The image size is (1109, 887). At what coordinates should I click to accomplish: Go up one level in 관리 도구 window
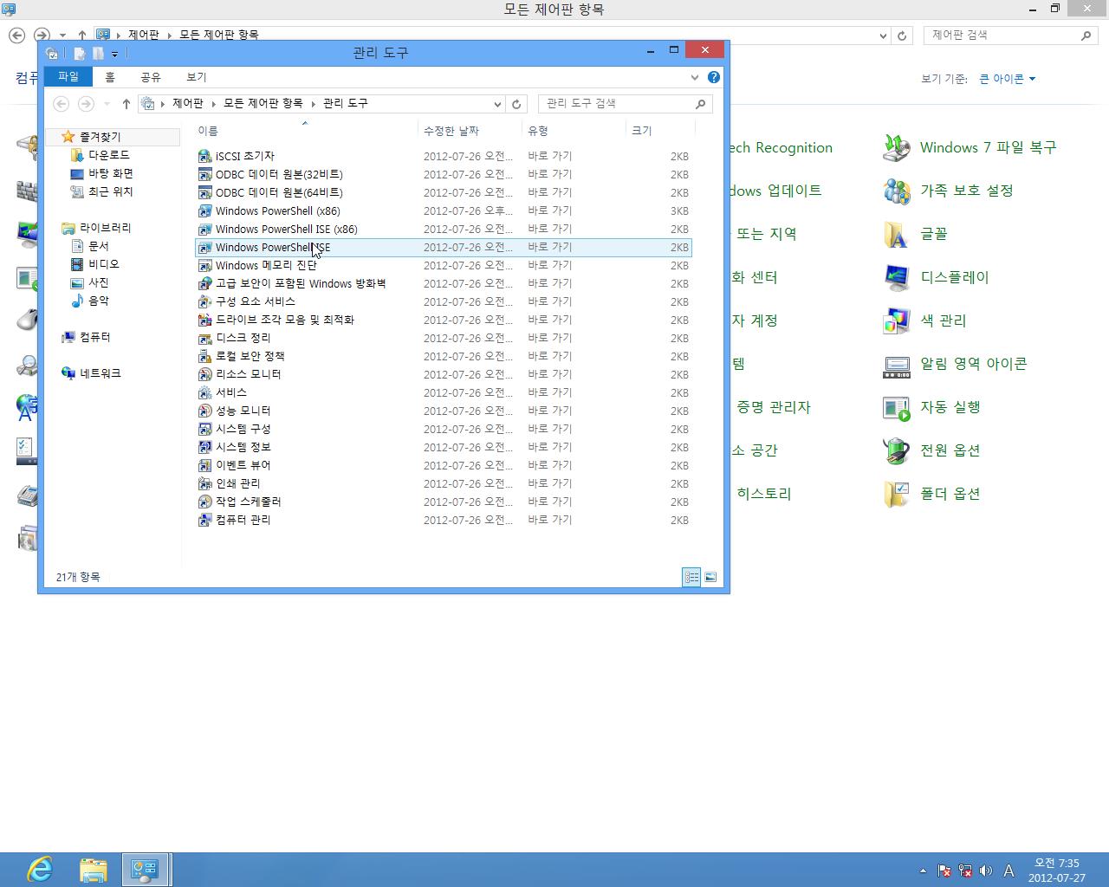(126, 103)
